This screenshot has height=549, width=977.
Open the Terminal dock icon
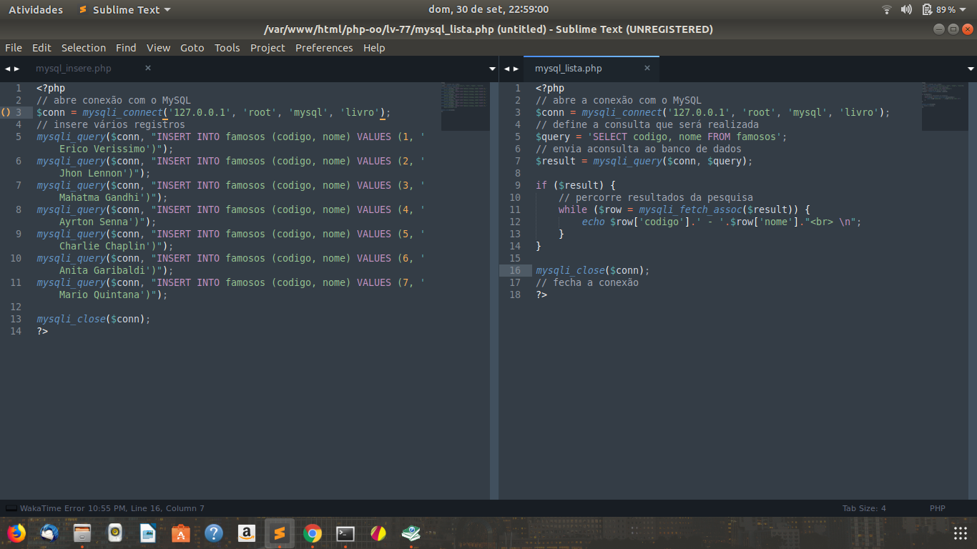(345, 533)
